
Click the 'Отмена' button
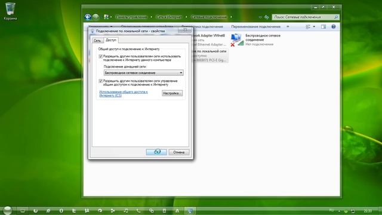(179, 152)
